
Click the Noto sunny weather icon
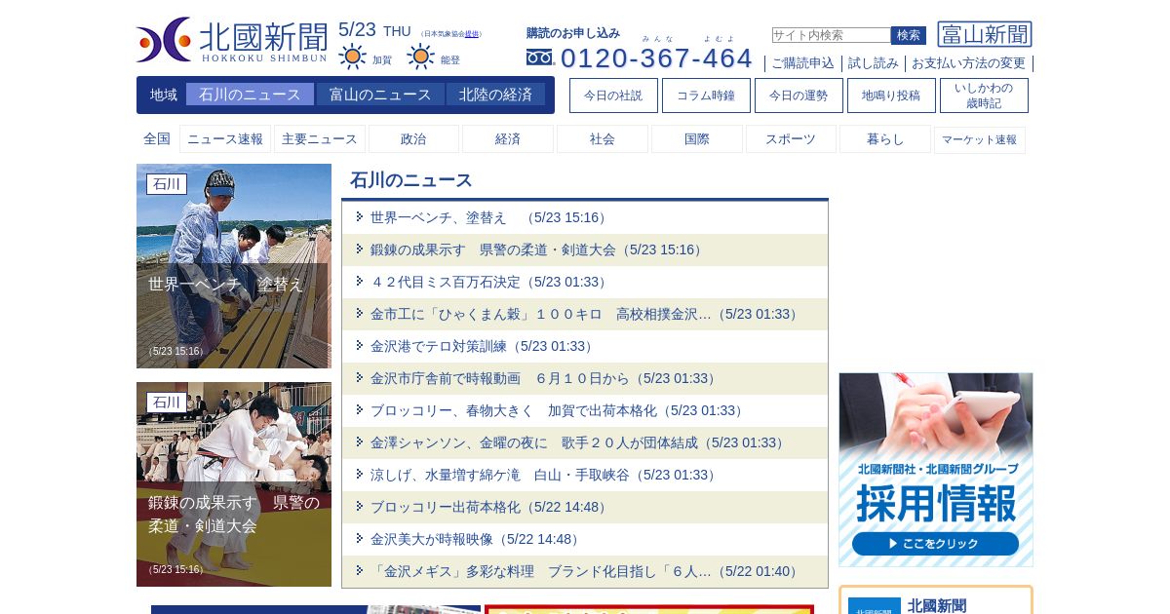(420, 57)
